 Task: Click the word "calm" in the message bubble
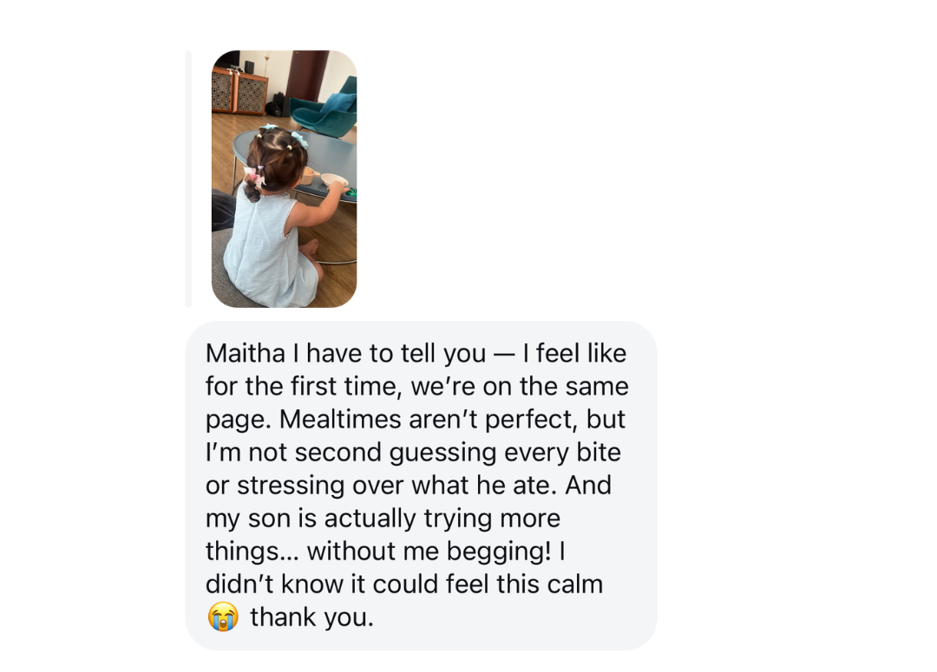point(575,584)
